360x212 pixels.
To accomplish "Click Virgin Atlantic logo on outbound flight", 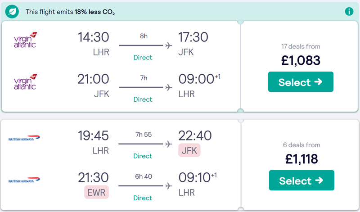I will 25,40.
